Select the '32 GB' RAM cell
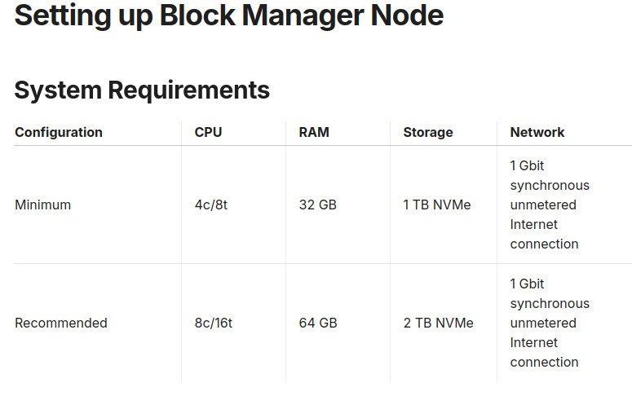Image resolution: width=632 pixels, height=396 pixels. click(317, 205)
